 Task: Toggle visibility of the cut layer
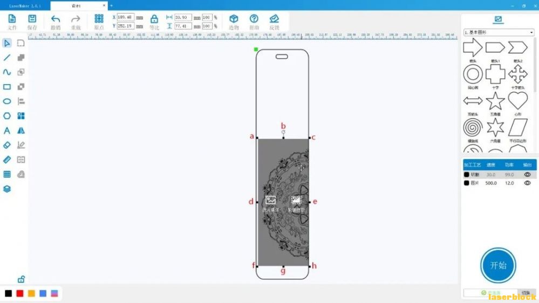click(x=527, y=175)
